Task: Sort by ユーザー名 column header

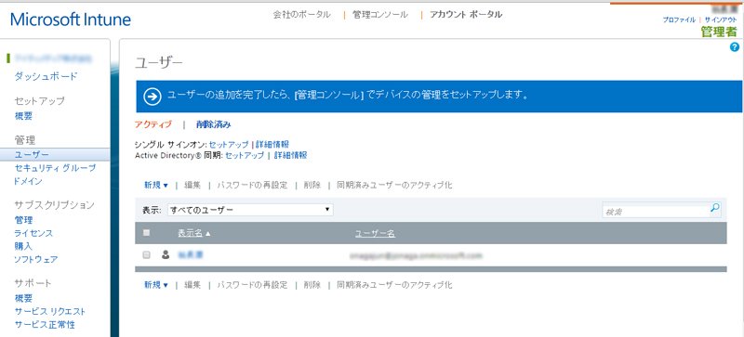Action: point(376,234)
